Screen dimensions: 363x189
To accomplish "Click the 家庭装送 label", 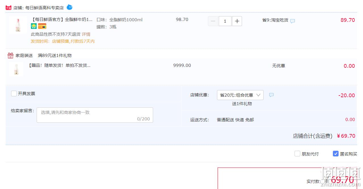I will point(24,56).
